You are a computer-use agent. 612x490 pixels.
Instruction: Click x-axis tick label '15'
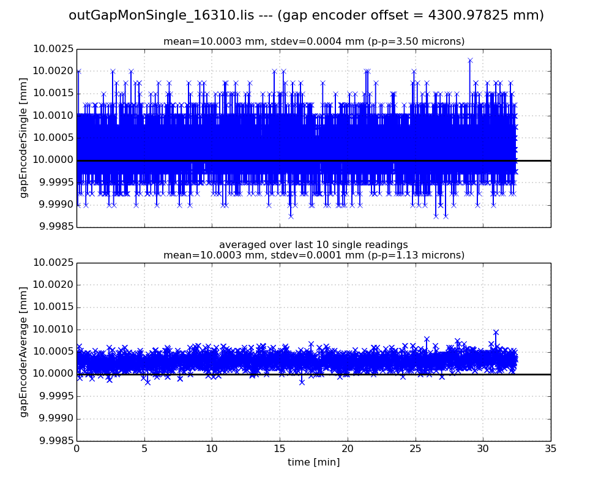tap(280, 448)
